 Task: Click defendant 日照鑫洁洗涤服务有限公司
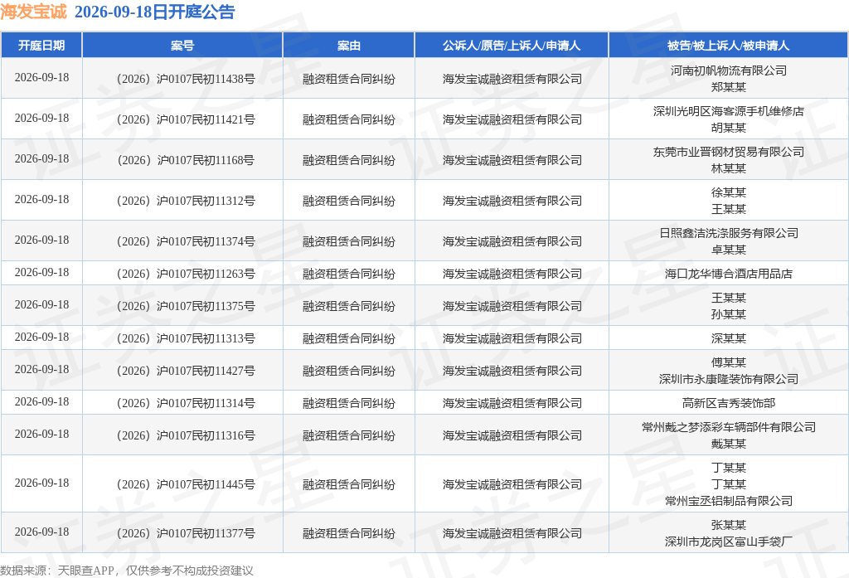pos(728,233)
